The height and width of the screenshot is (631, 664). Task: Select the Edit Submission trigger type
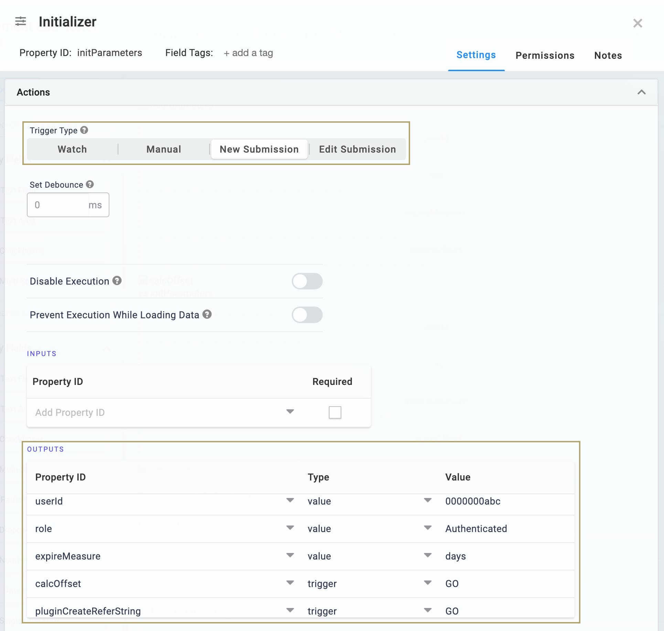[357, 149]
